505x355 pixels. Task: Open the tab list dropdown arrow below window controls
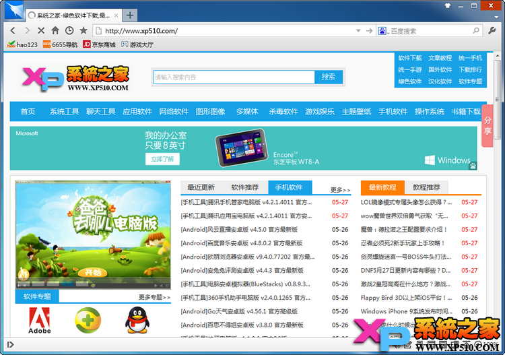[x=496, y=17]
